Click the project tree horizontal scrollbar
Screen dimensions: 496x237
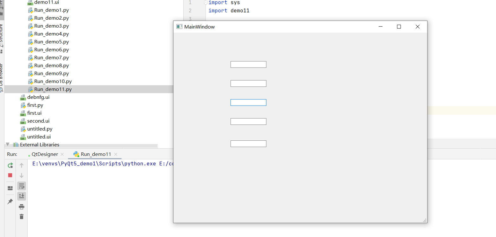(x=81, y=146)
